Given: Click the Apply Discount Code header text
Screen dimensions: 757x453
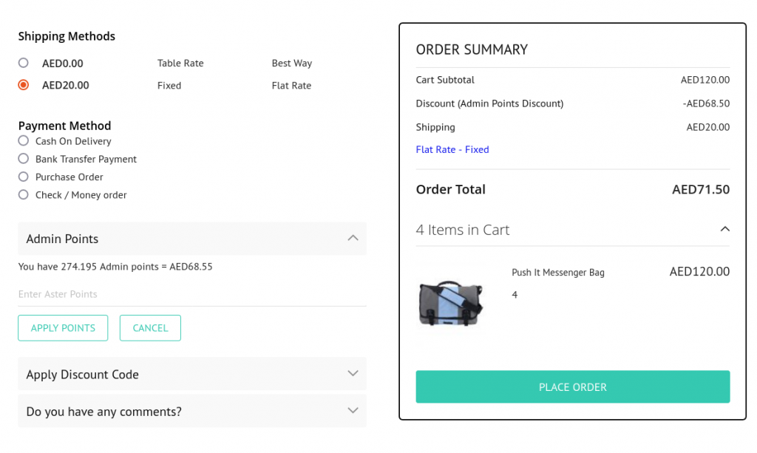Looking at the screenshot, I should tap(83, 375).
